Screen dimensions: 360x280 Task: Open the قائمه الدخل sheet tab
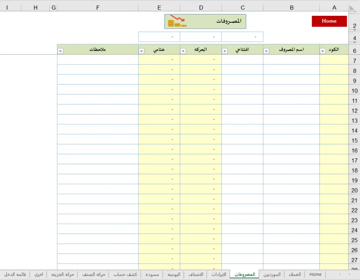click(x=15, y=274)
